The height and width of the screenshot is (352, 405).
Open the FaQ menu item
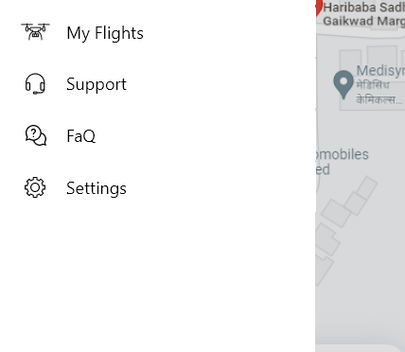(x=80, y=136)
